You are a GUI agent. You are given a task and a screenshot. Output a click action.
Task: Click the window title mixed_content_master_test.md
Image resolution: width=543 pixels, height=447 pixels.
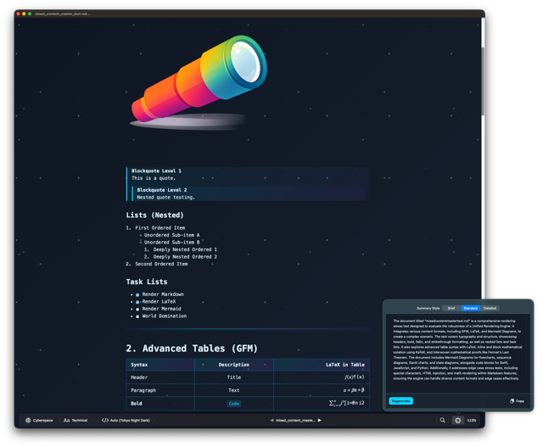pos(62,14)
